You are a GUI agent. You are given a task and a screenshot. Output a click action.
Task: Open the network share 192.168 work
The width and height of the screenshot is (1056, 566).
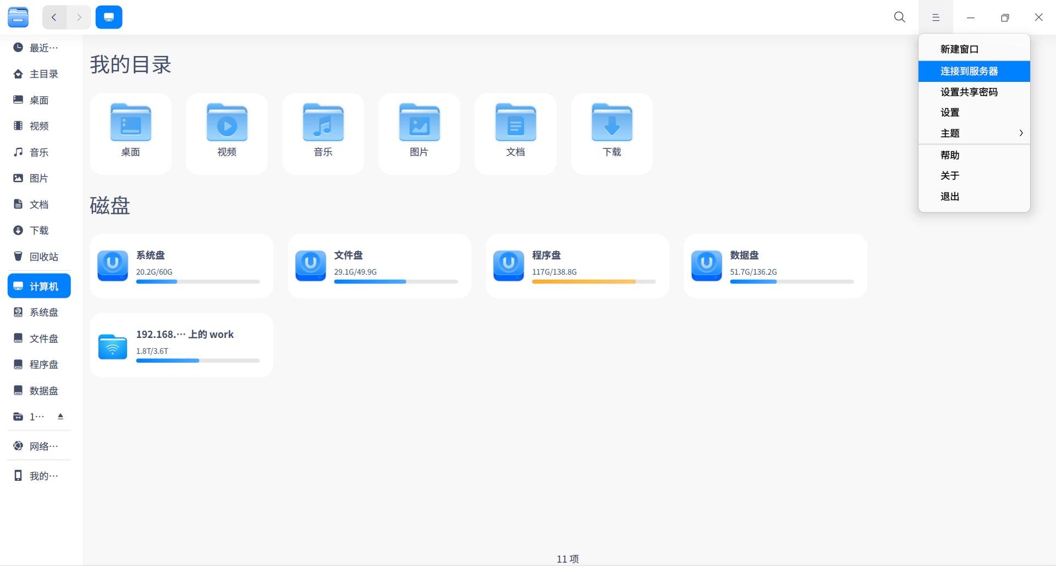[x=181, y=345]
